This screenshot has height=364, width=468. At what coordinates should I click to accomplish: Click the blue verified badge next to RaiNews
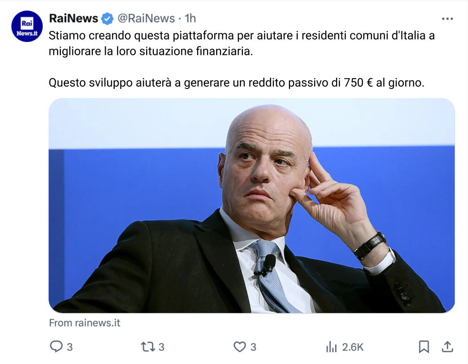coord(107,19)
